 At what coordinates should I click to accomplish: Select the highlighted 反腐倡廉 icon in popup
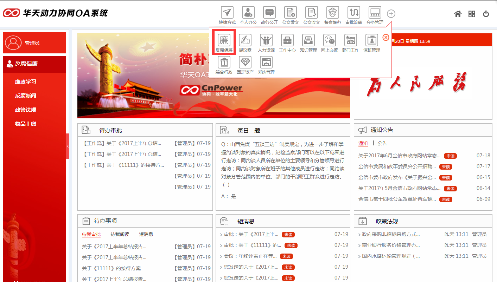click(x=224, y=41)
